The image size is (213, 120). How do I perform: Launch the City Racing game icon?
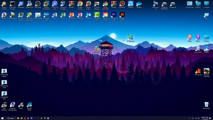(x=198, y=72)
